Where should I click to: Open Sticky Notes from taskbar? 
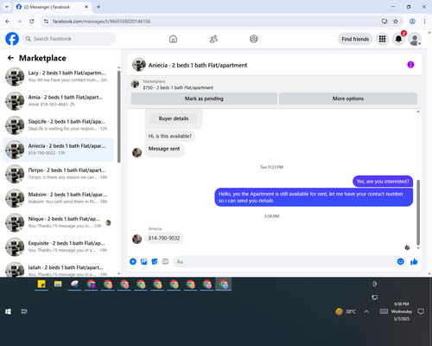click(x=41, y=285)
